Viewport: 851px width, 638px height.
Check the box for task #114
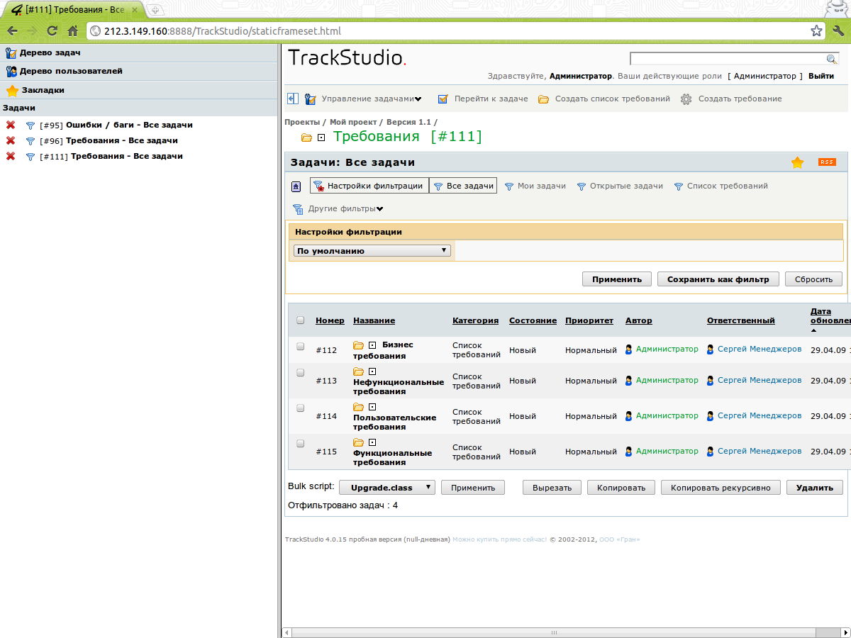point(300,408)
